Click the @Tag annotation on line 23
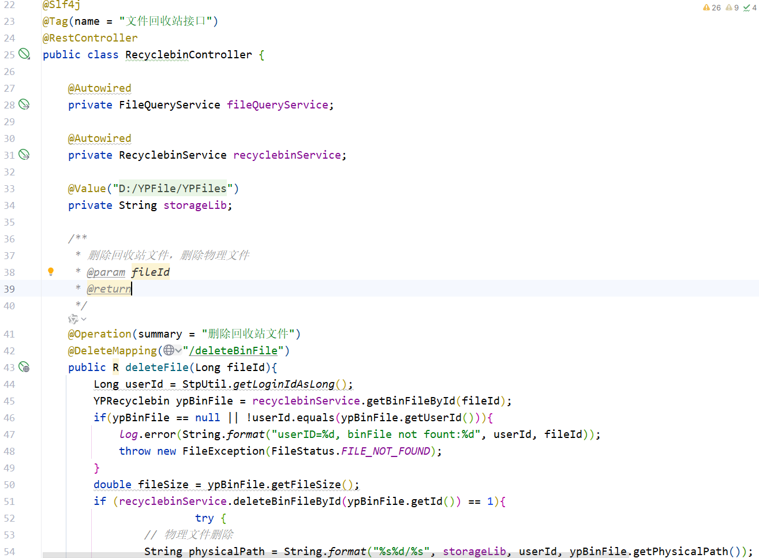759x558 pixels. tap(55, 21)
